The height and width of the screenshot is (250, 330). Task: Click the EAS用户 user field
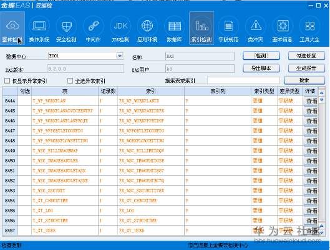(x=200, y=69)
